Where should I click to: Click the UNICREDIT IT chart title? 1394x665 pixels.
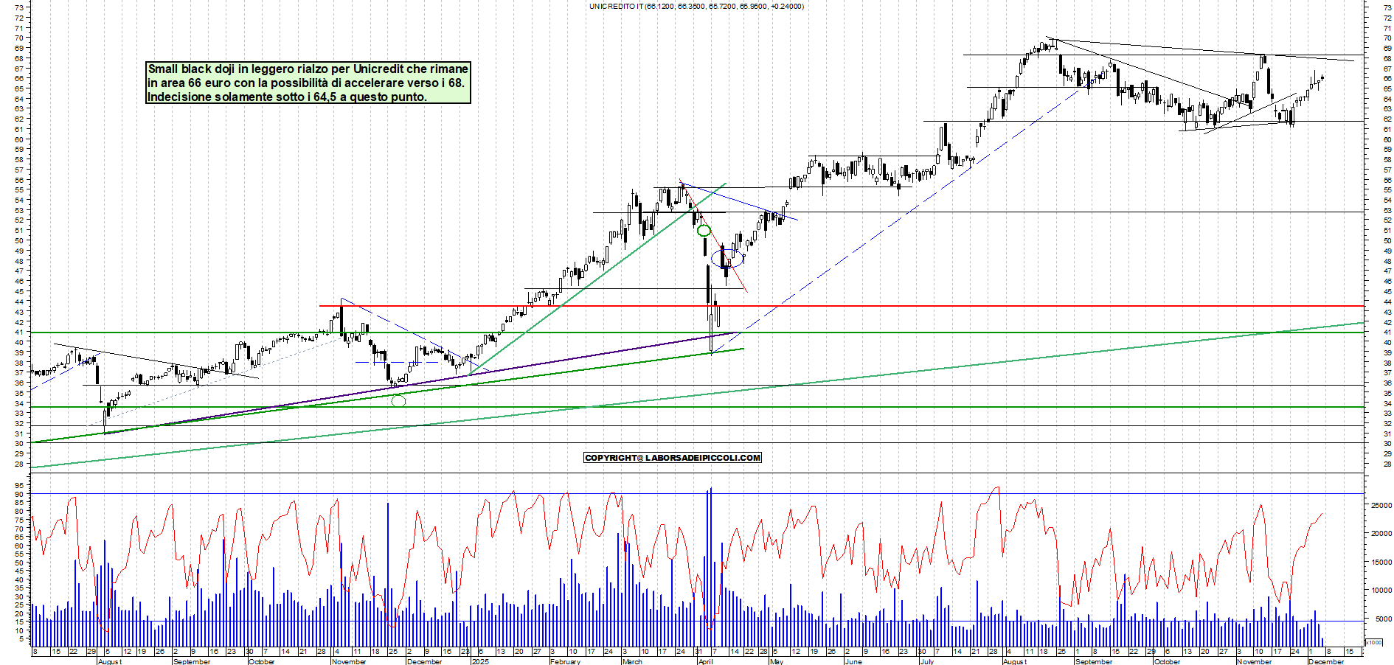696,6
